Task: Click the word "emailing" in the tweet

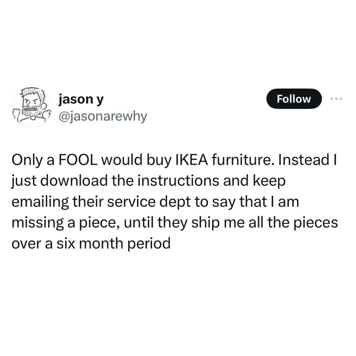Action: click(40, 201)
